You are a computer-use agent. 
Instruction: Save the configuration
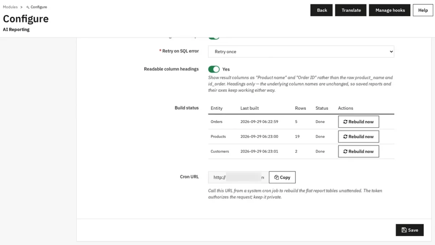(410, 230)
